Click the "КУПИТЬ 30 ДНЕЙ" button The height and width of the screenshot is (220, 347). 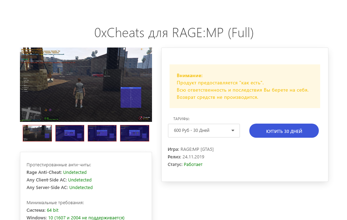[x=284, y=131]
